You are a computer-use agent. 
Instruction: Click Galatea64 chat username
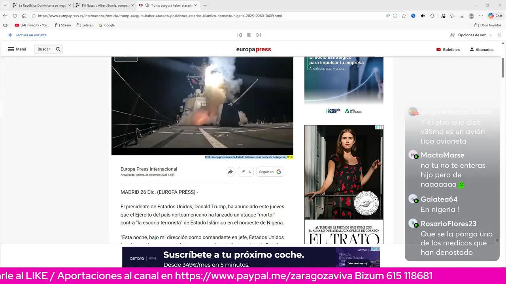click(439, 199)
